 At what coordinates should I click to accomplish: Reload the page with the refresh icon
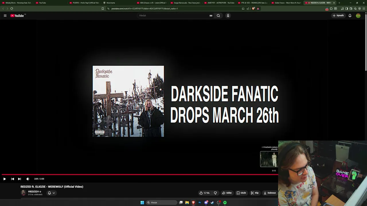(x=12, y=9)
